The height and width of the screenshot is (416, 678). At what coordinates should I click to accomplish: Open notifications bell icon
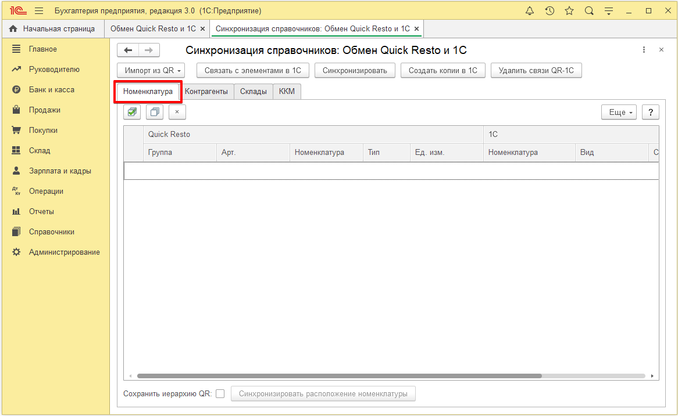(x=529, y=11)
